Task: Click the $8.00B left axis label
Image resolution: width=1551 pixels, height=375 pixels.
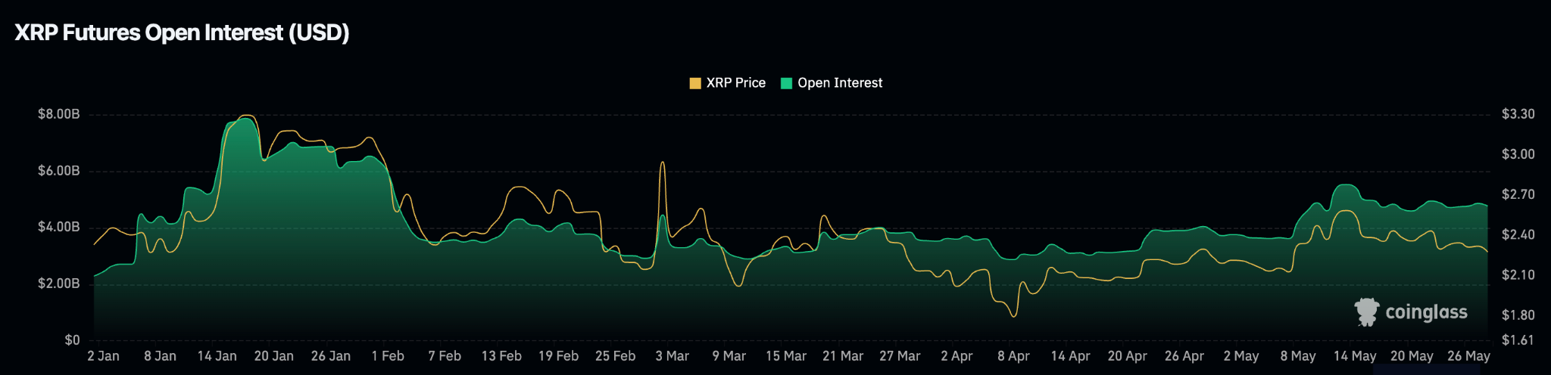Action: 59,114
